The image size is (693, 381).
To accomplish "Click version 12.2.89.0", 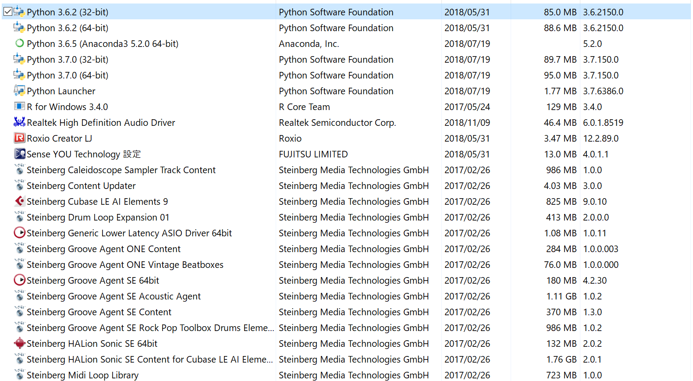I will [x=601, y=139].
